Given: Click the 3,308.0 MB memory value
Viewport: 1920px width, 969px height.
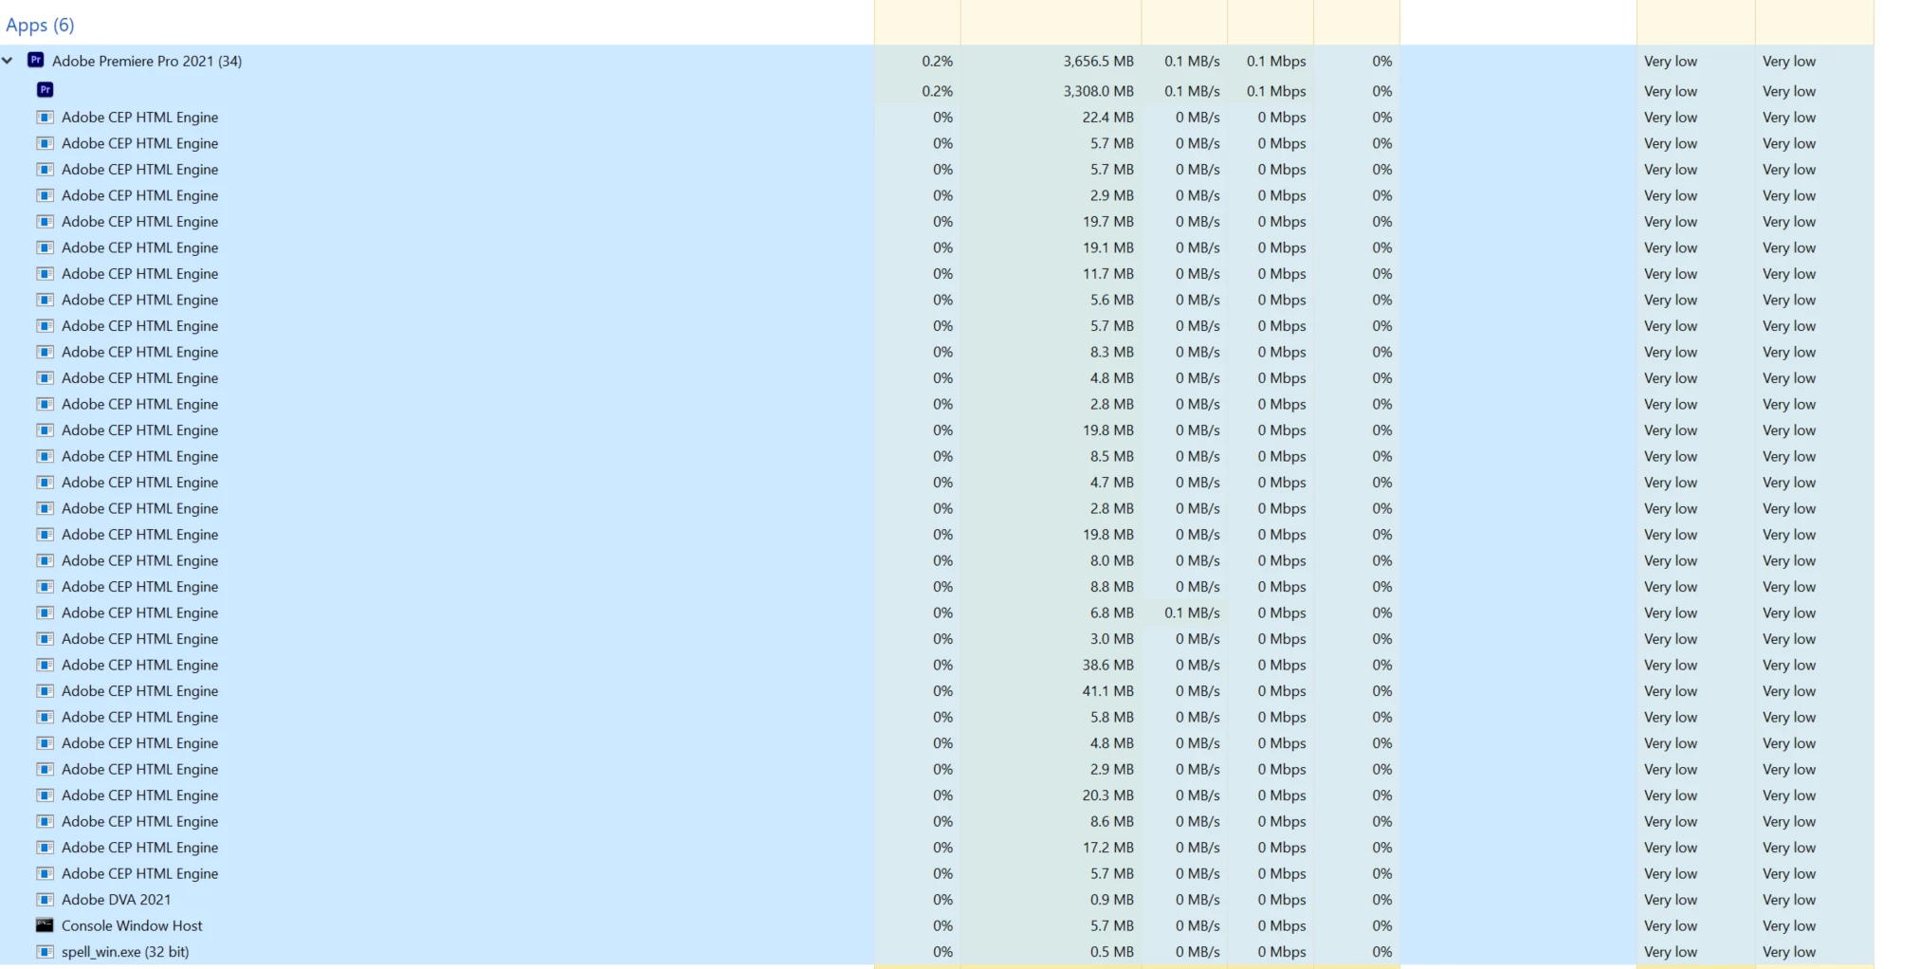Looking at the screenshot, I should [x=1098, y=91].
